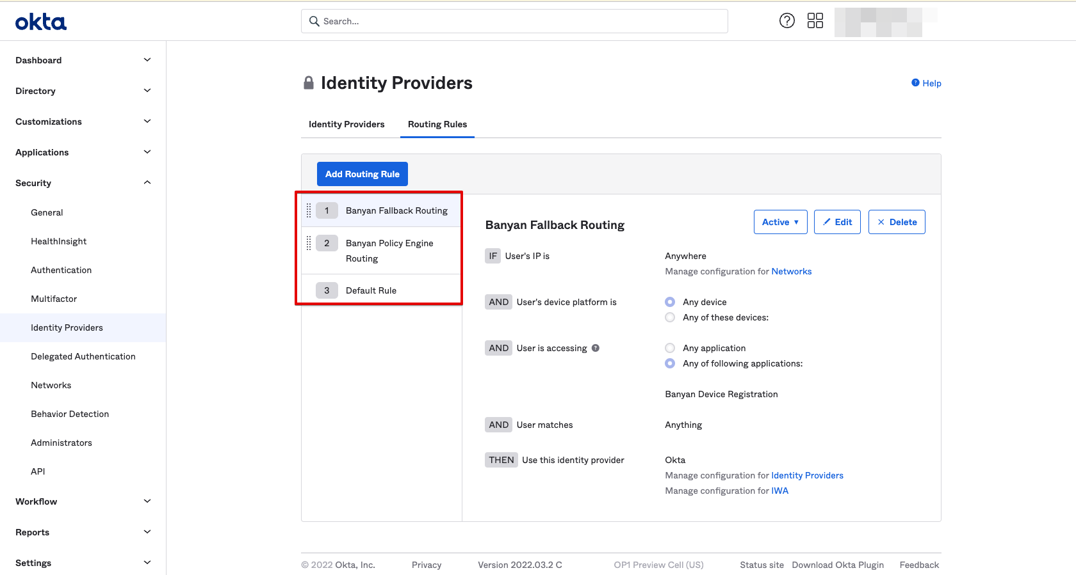The width and height of the screenshot is (1076, 575).
Task: Click the search magnifier icon
Action: [314, 21]
